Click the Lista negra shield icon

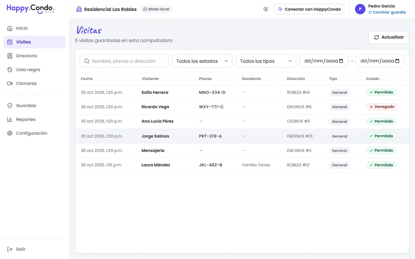(x=10, y=69)
